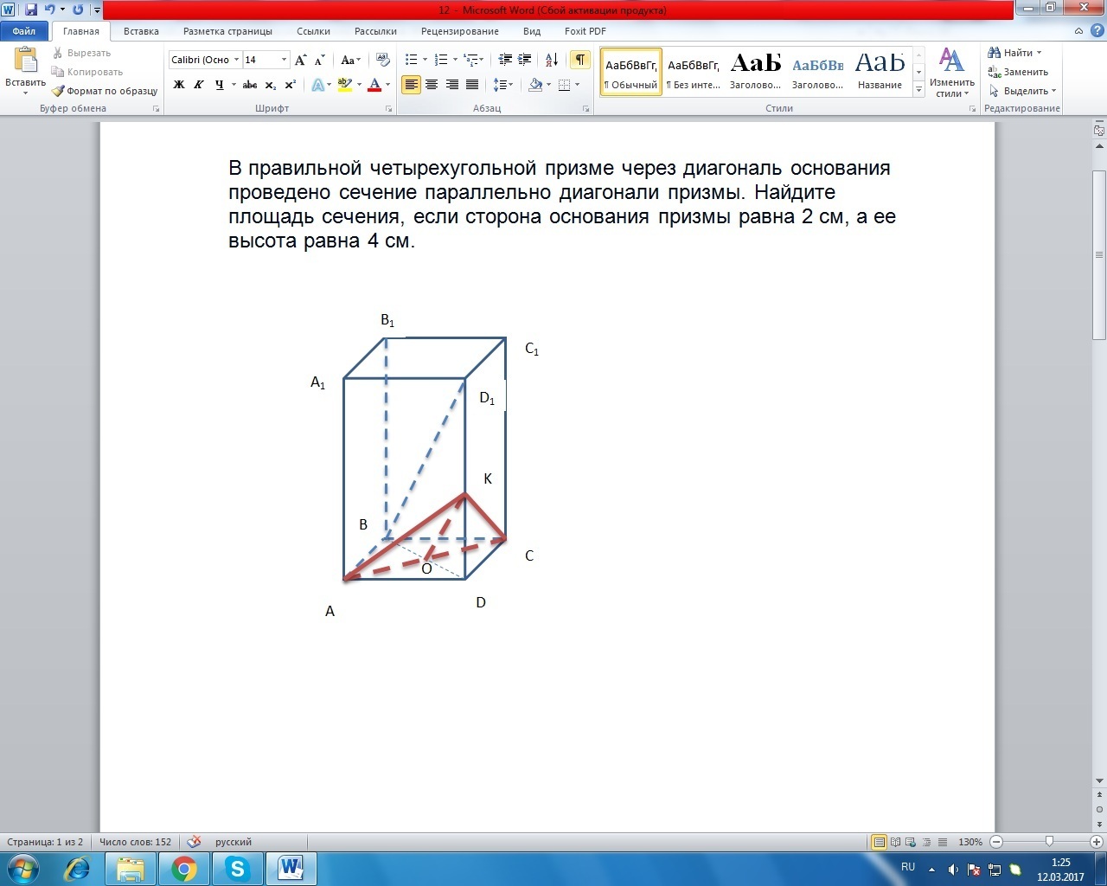
Task: Undo the last action
Action: (49, 10)
